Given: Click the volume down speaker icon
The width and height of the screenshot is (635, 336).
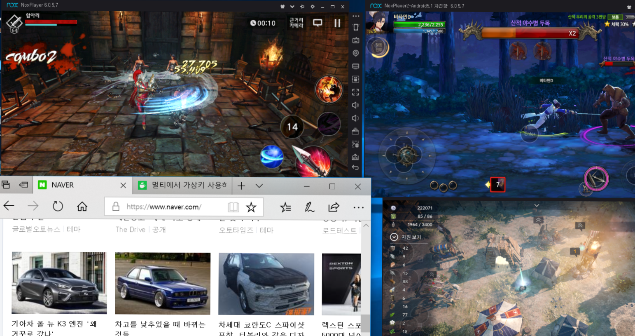Looking at the screenshot, I should 356,118.
